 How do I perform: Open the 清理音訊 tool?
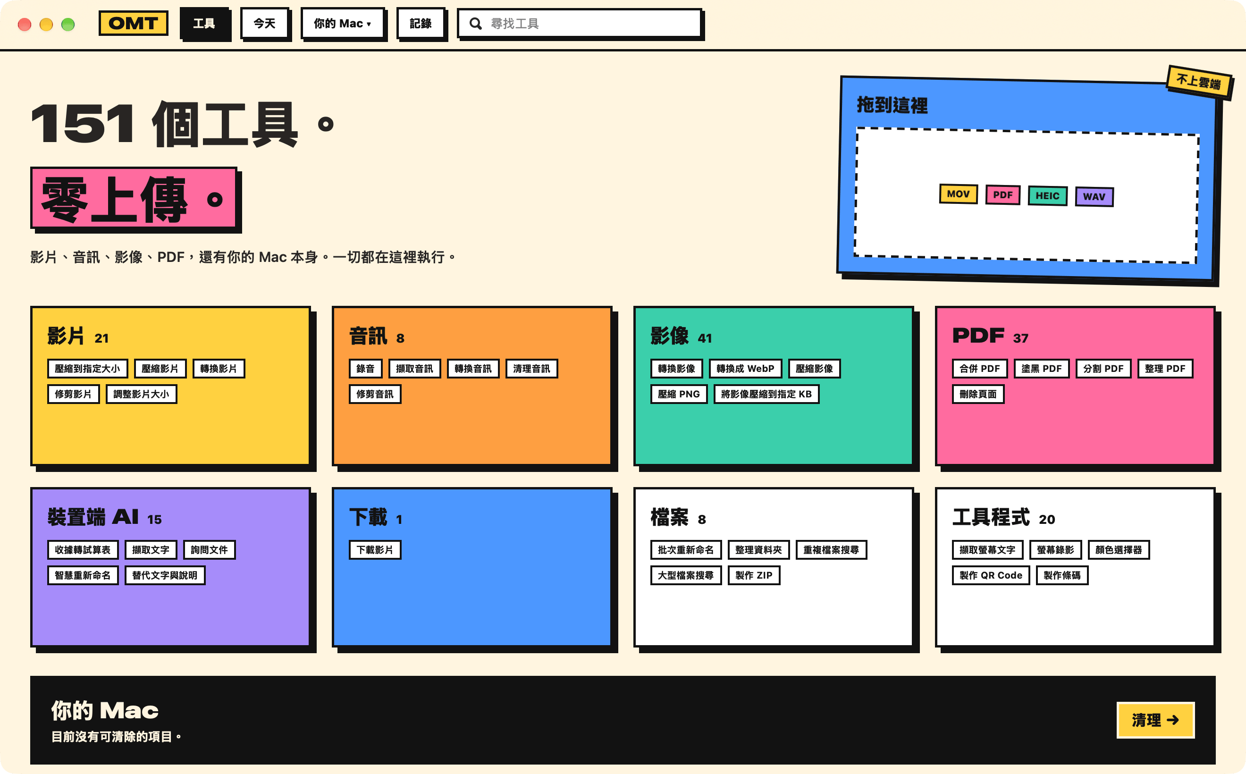point(531,369)
